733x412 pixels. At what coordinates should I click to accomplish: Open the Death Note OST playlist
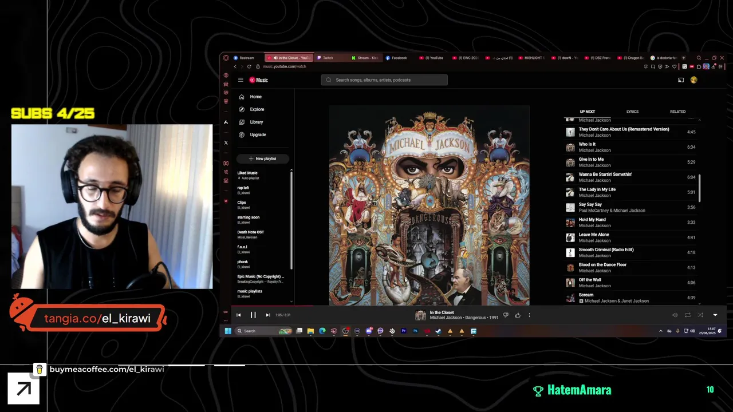point(262,235)
